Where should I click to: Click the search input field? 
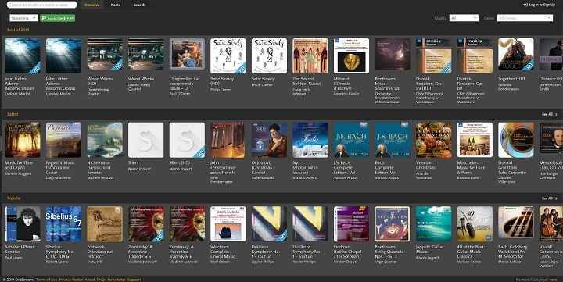[x=42, y=5]
